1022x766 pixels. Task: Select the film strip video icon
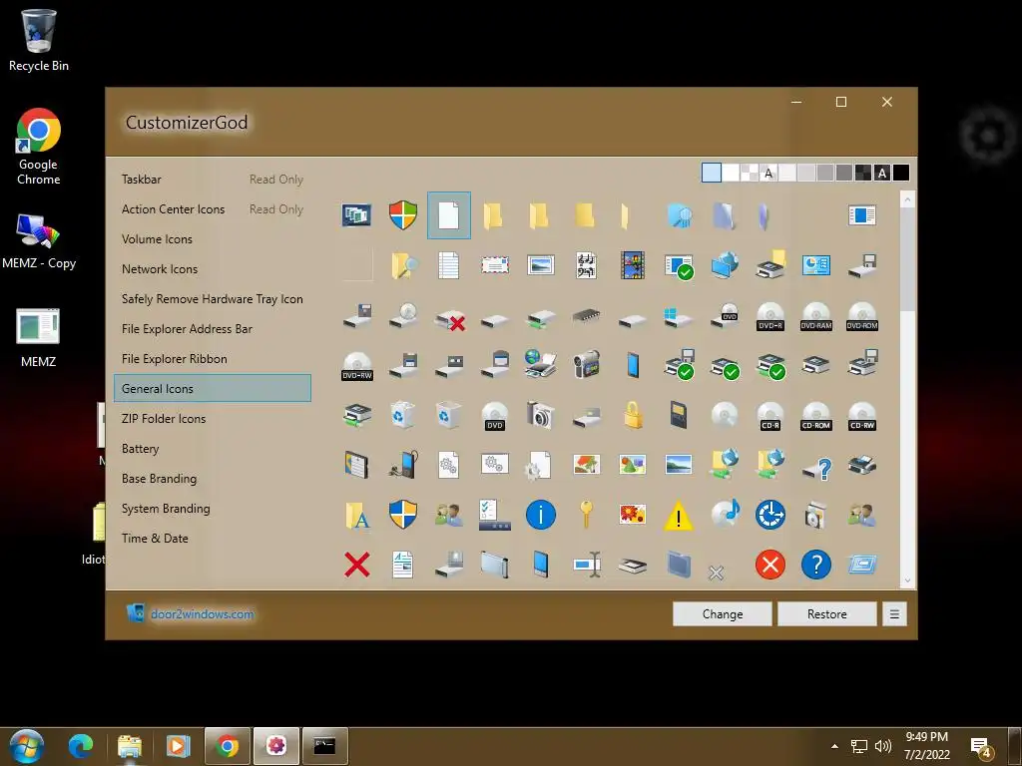point(632,265)
